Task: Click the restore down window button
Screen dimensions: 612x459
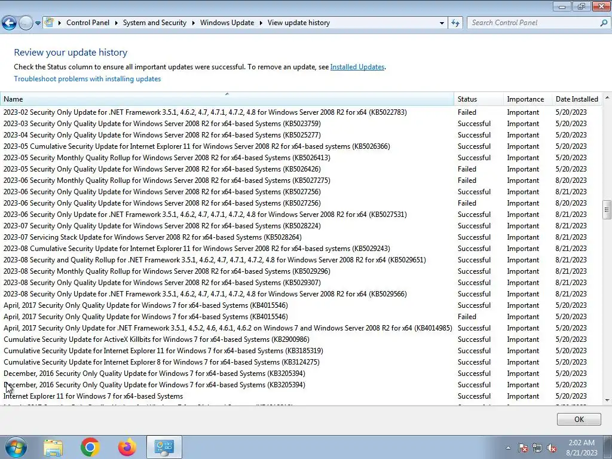Action: coord(582,6)
